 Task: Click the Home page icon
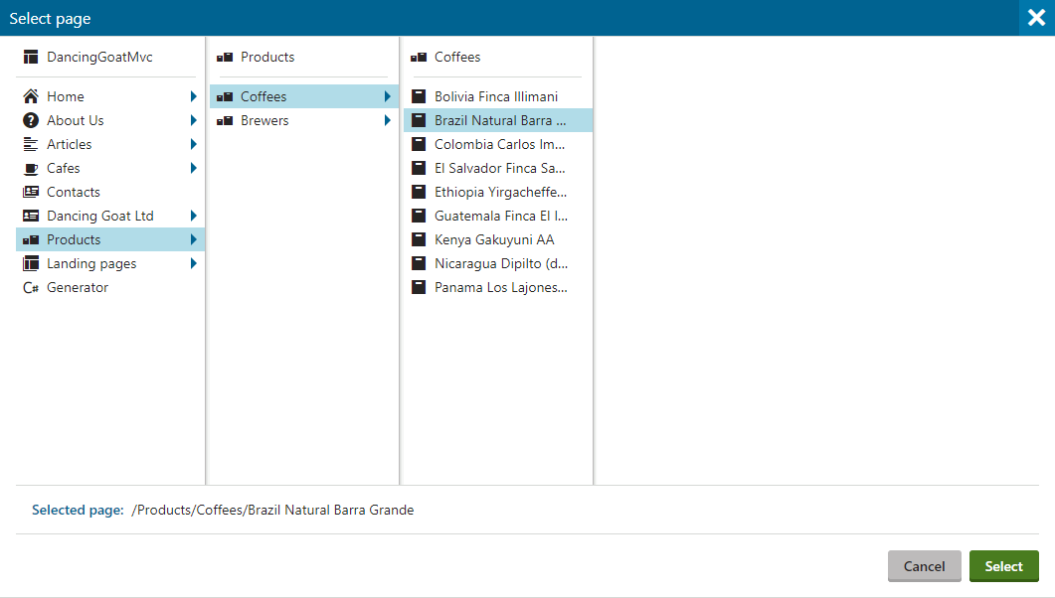[x=29, y=96]
